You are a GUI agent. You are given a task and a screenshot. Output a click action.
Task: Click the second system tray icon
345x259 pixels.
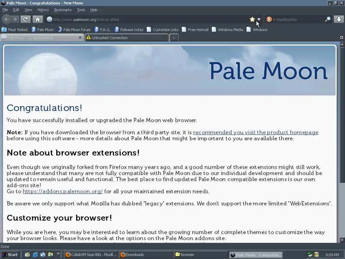point(316,255)
